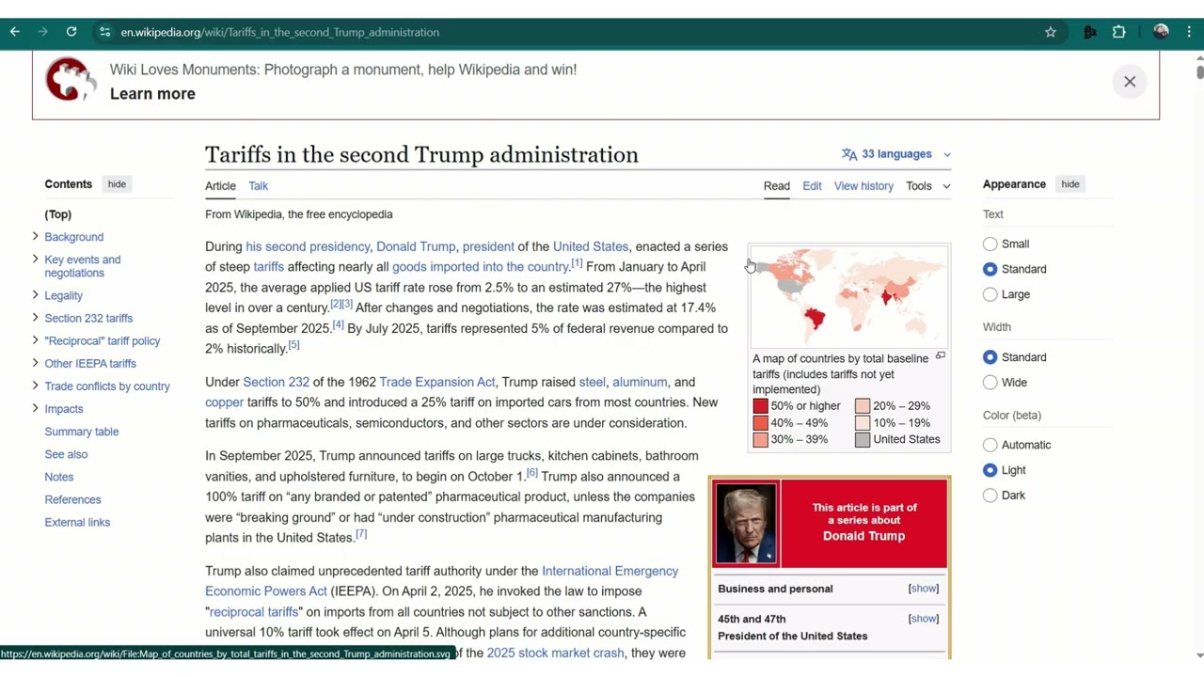Viewport: 1204px width, 677px height.
Task: Click the Wiki Loves Monuments logo
Action: (x=71, y=80)
